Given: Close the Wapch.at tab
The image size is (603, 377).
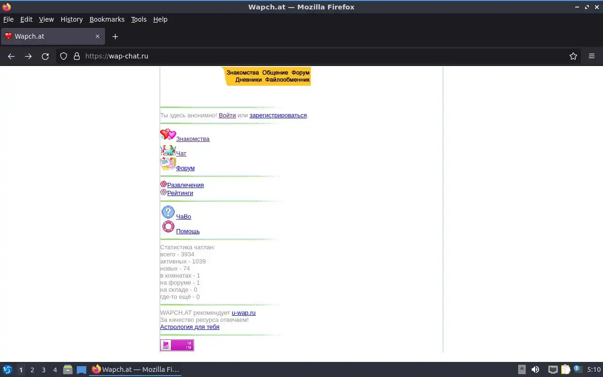Looking at the screenshot, I should [98, 36].
